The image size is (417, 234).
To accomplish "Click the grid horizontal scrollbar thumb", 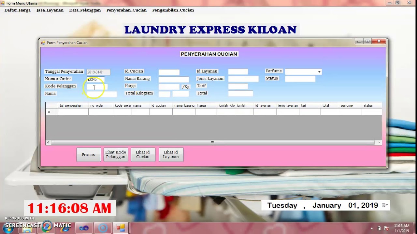I will pyautogui.click(x=212, y=142).
